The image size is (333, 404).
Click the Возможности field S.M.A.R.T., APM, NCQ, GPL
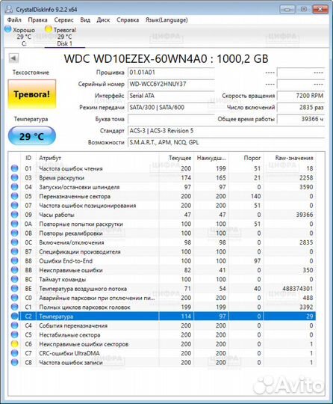coord(226,142)
